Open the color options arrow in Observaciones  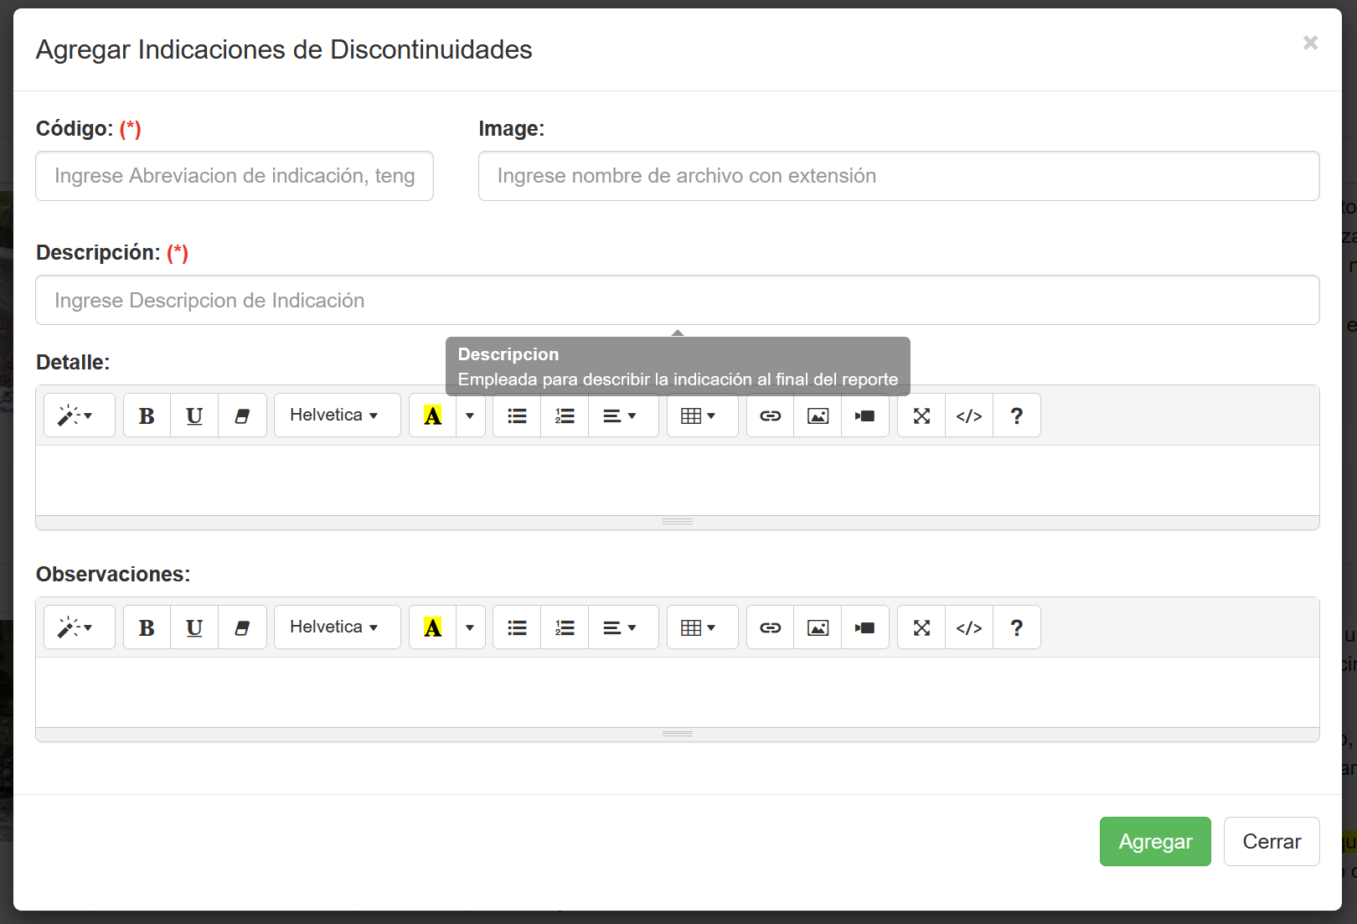(470, 627)
